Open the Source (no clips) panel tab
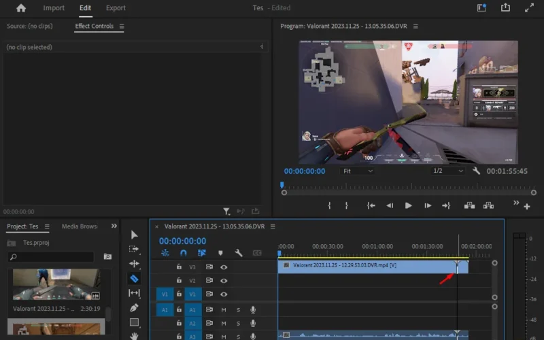This screenshot has width=544, height=340. tap(30, 26)
